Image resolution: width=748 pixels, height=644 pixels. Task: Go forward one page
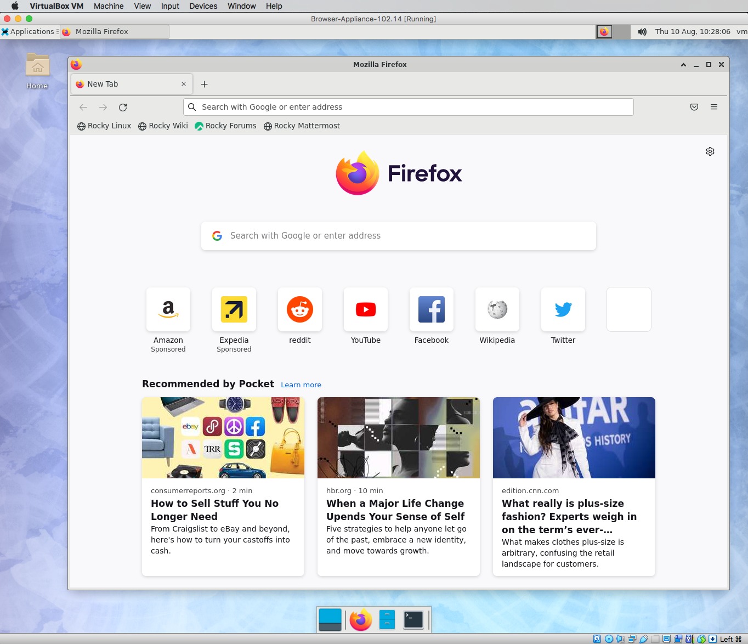pyautogui.click(x=103, y=107)
